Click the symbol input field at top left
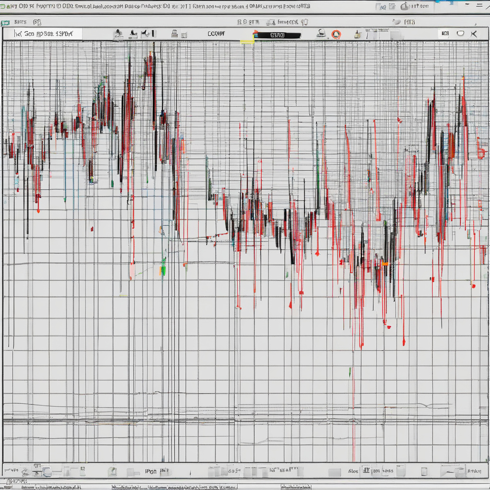490x490 pixels. click(43, 34)
